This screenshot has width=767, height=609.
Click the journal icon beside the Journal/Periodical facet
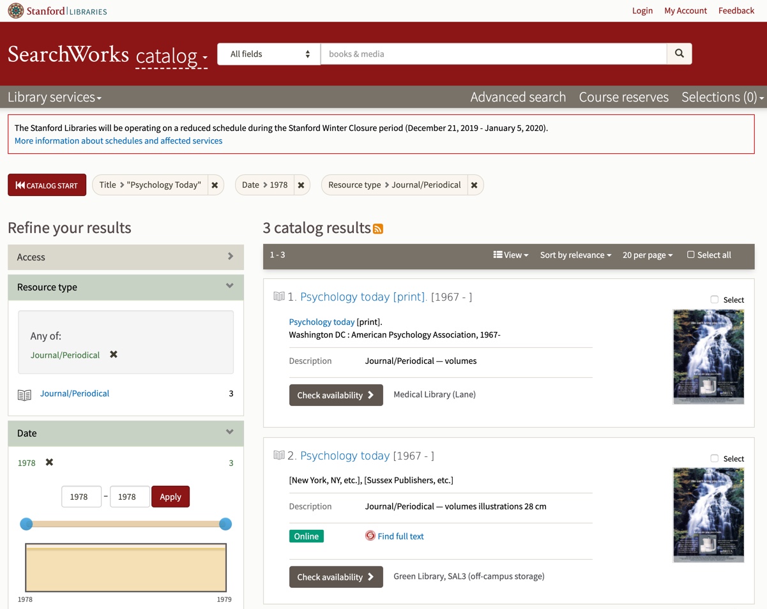pos(24,395)
